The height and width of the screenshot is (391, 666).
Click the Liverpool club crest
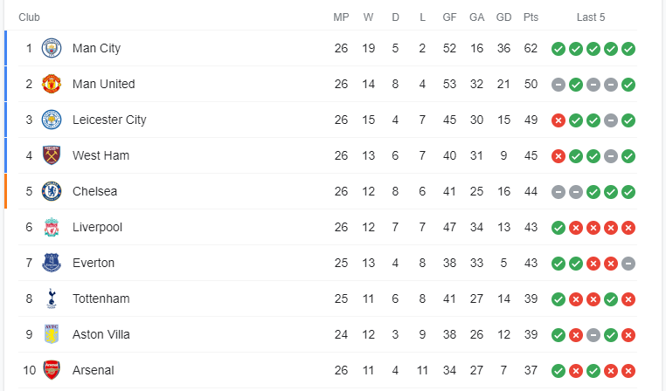tap(52, 227)
